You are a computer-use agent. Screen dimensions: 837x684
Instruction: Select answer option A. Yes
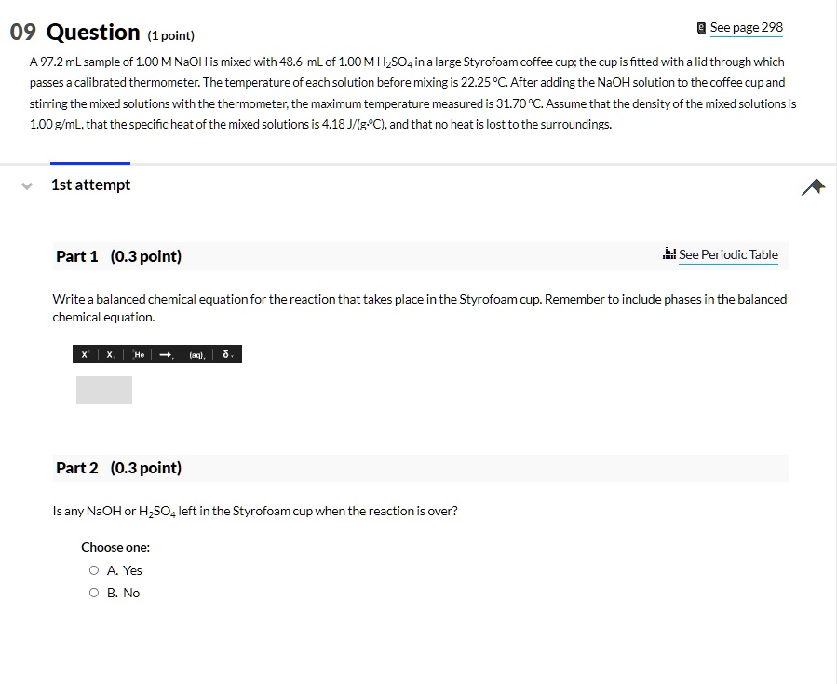(x=94, y=570)
